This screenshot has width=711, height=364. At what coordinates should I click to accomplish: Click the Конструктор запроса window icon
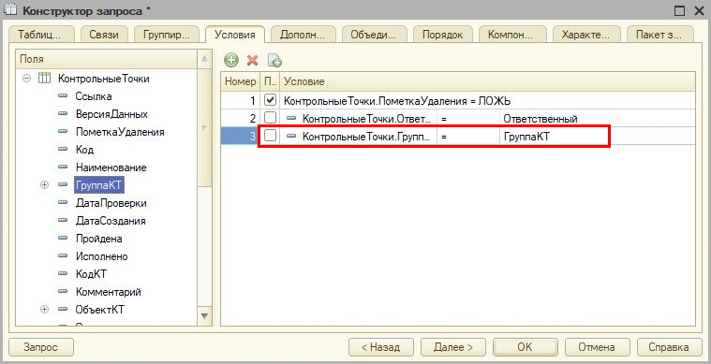[x=10, y=10]
